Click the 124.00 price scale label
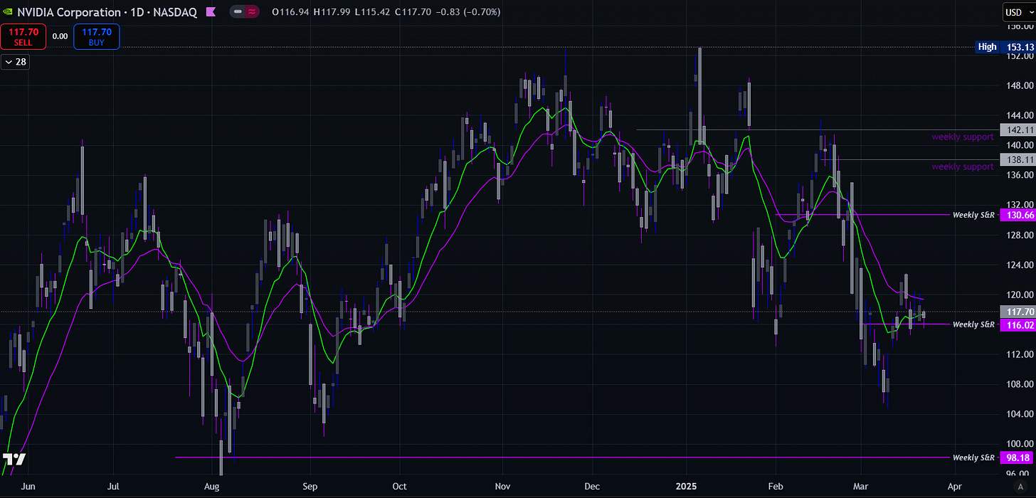The height and width of the screenshot is (498, 1036). pos(1020,265)
